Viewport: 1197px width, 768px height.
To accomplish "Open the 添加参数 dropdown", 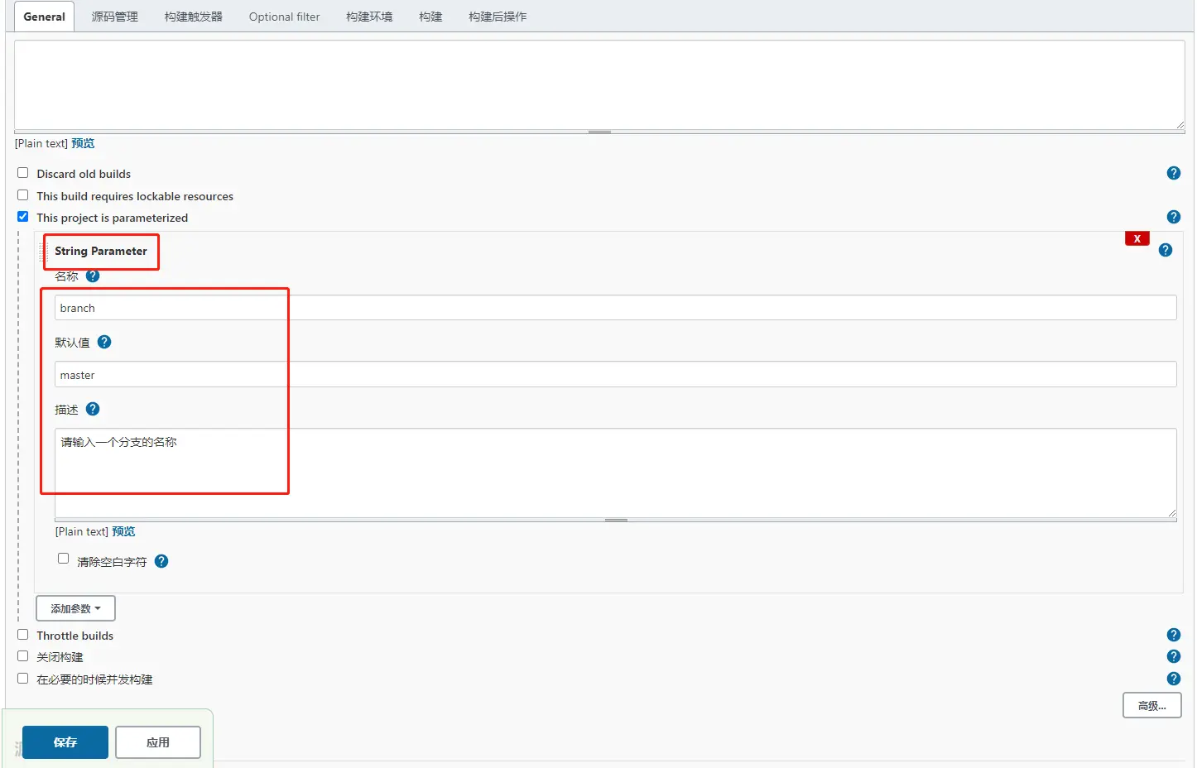I will pos(75,608).
